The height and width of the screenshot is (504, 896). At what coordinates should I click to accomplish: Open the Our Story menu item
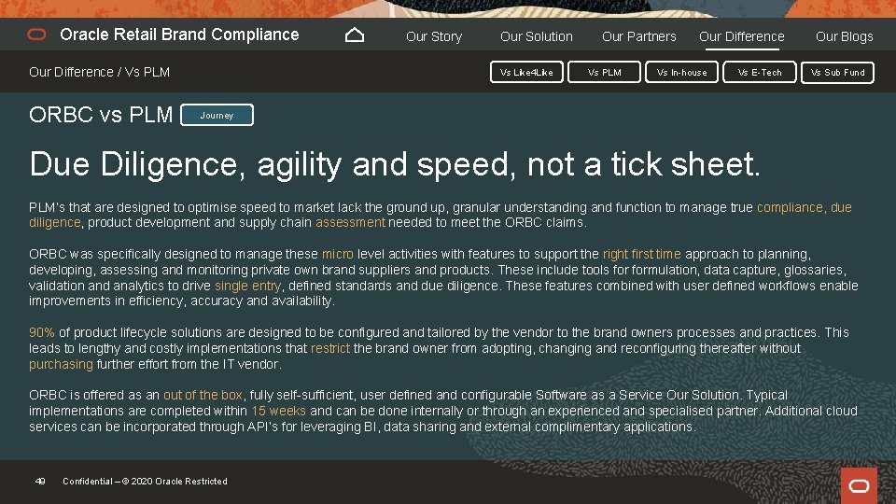pos(434,36)
